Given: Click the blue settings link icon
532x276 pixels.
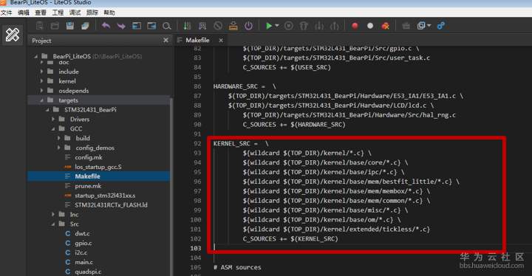Looking at the screenshot, I should [x=440, y=26].
